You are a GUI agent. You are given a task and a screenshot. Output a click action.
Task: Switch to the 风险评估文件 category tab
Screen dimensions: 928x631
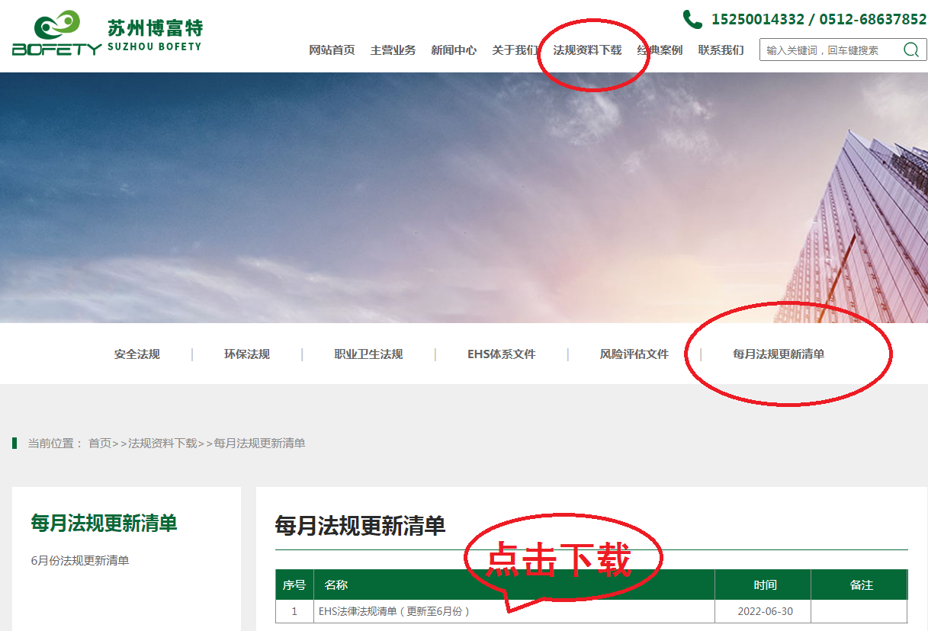tap(634, 354)
